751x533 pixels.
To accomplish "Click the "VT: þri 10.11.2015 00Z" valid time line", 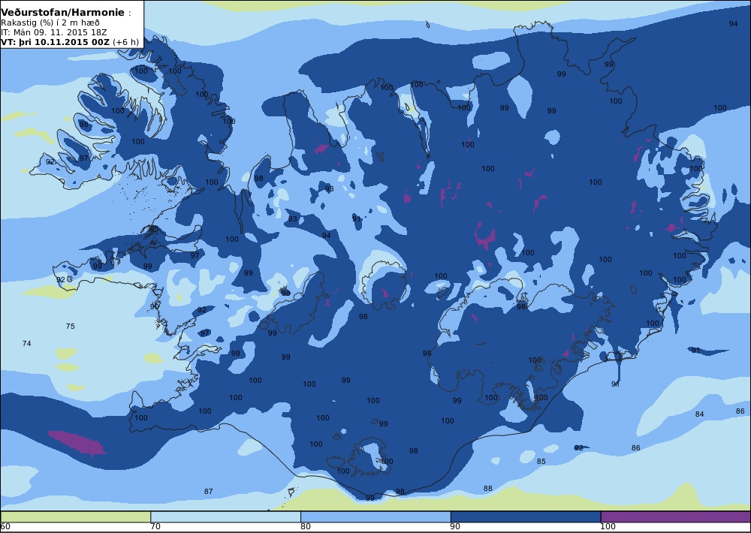I will [x=56, y=42].
